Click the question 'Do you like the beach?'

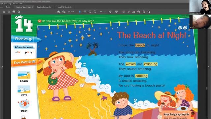56,21
